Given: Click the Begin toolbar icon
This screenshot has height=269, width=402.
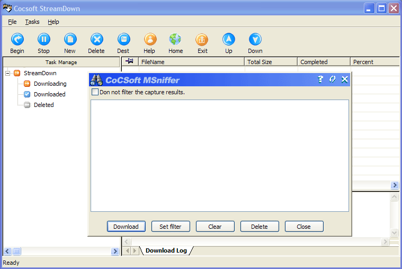Looking at the screenshot, I should tap(17, 40).
